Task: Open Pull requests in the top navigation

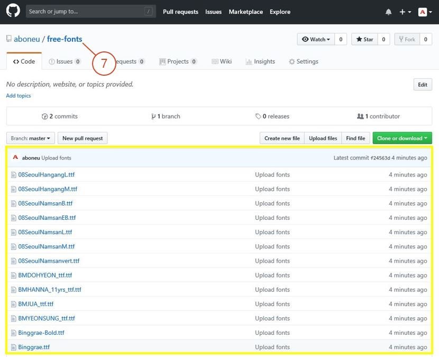Action: (180, 12)
